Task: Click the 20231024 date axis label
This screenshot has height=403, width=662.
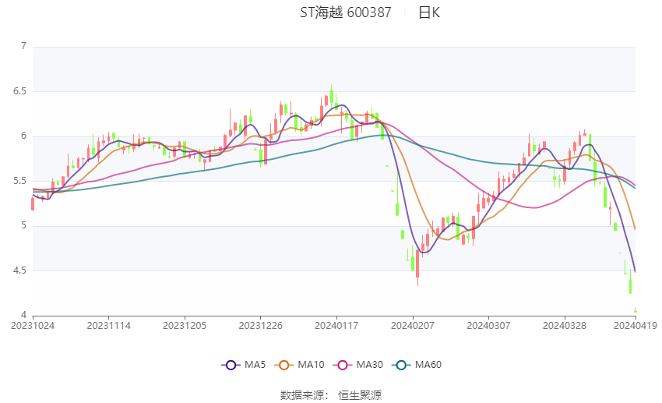Action: [33, 326]
